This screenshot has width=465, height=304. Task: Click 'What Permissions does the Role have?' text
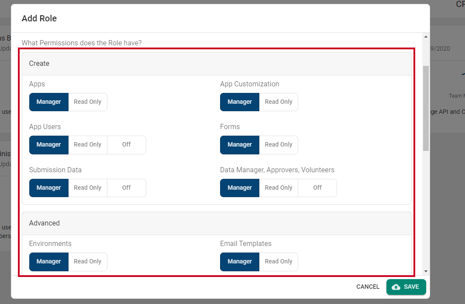click(82, 43)
